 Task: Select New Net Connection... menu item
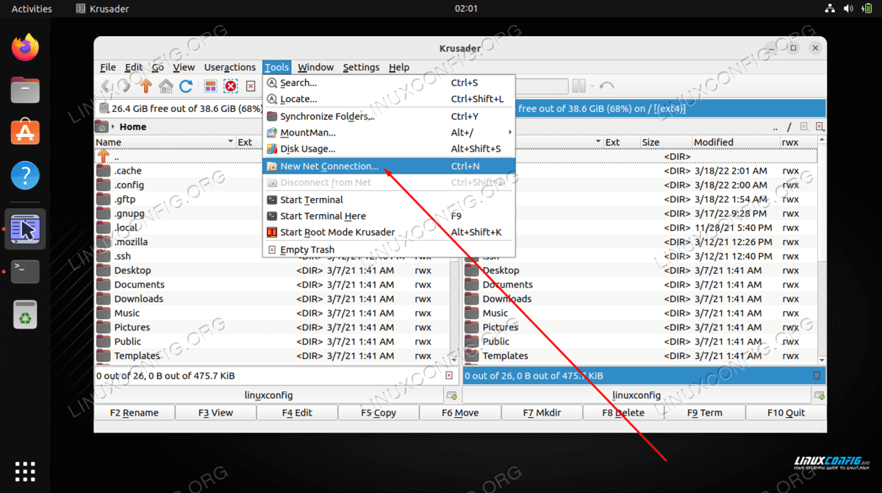point(390,166)
